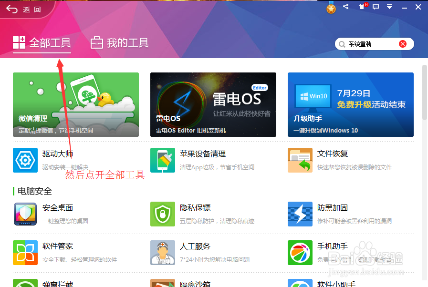Click description 修补可能会被黑客利用的漏洞
This screenshot has width=428, height=287.
[x=355, y=221]
